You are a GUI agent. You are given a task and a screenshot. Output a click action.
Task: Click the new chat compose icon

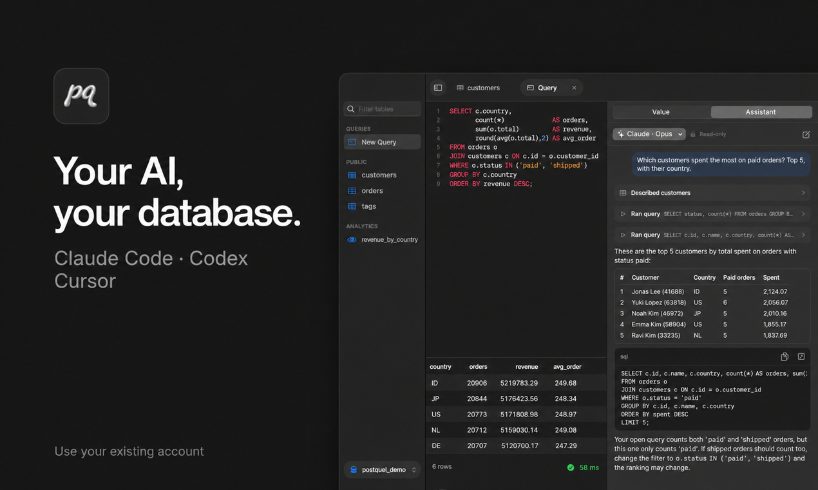(x=806, y=134)
